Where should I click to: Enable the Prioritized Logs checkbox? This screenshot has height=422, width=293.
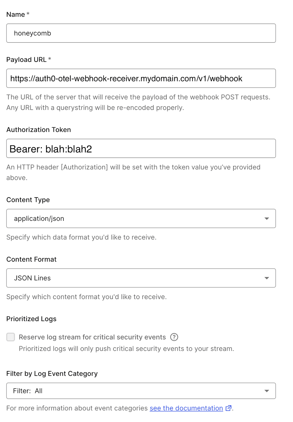(x=11, y=337)
